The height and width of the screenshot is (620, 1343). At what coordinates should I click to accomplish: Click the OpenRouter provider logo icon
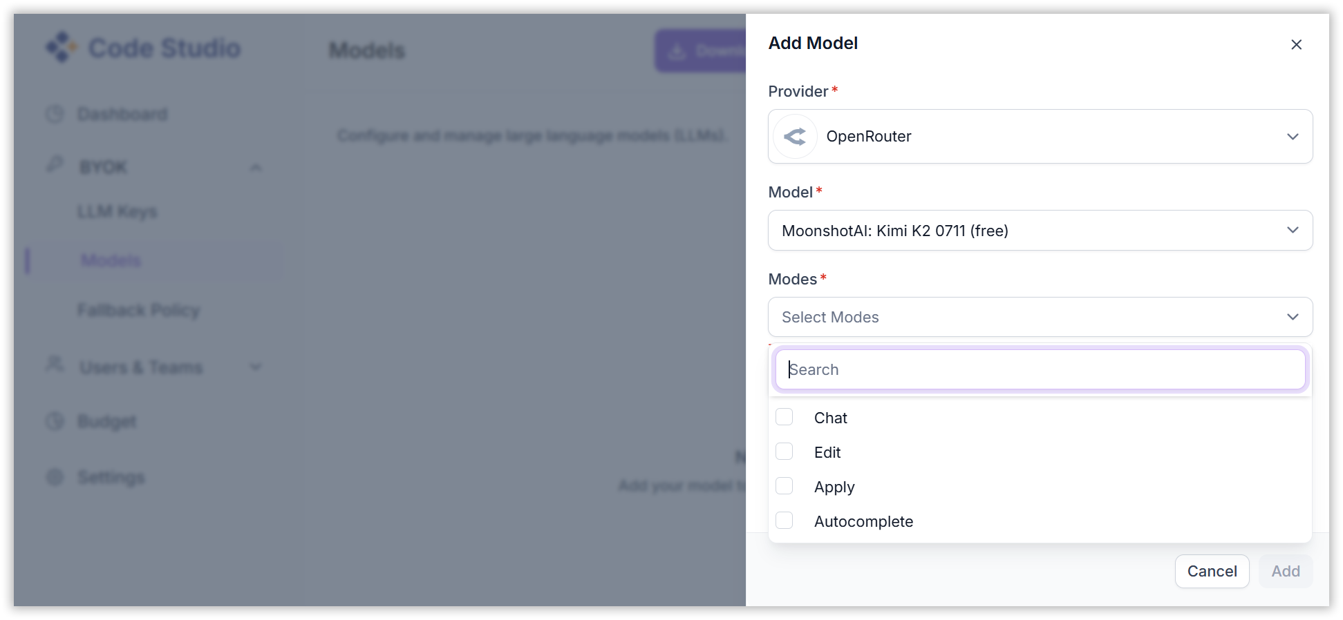click(795, 137)
